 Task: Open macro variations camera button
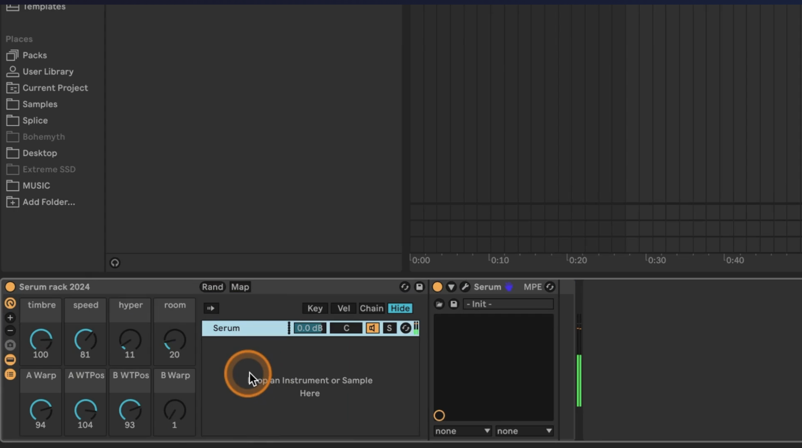[x=10, y=345]
